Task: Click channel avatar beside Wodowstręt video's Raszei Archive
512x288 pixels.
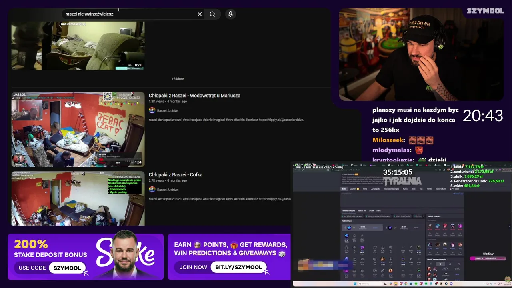Action: [152, 110]
